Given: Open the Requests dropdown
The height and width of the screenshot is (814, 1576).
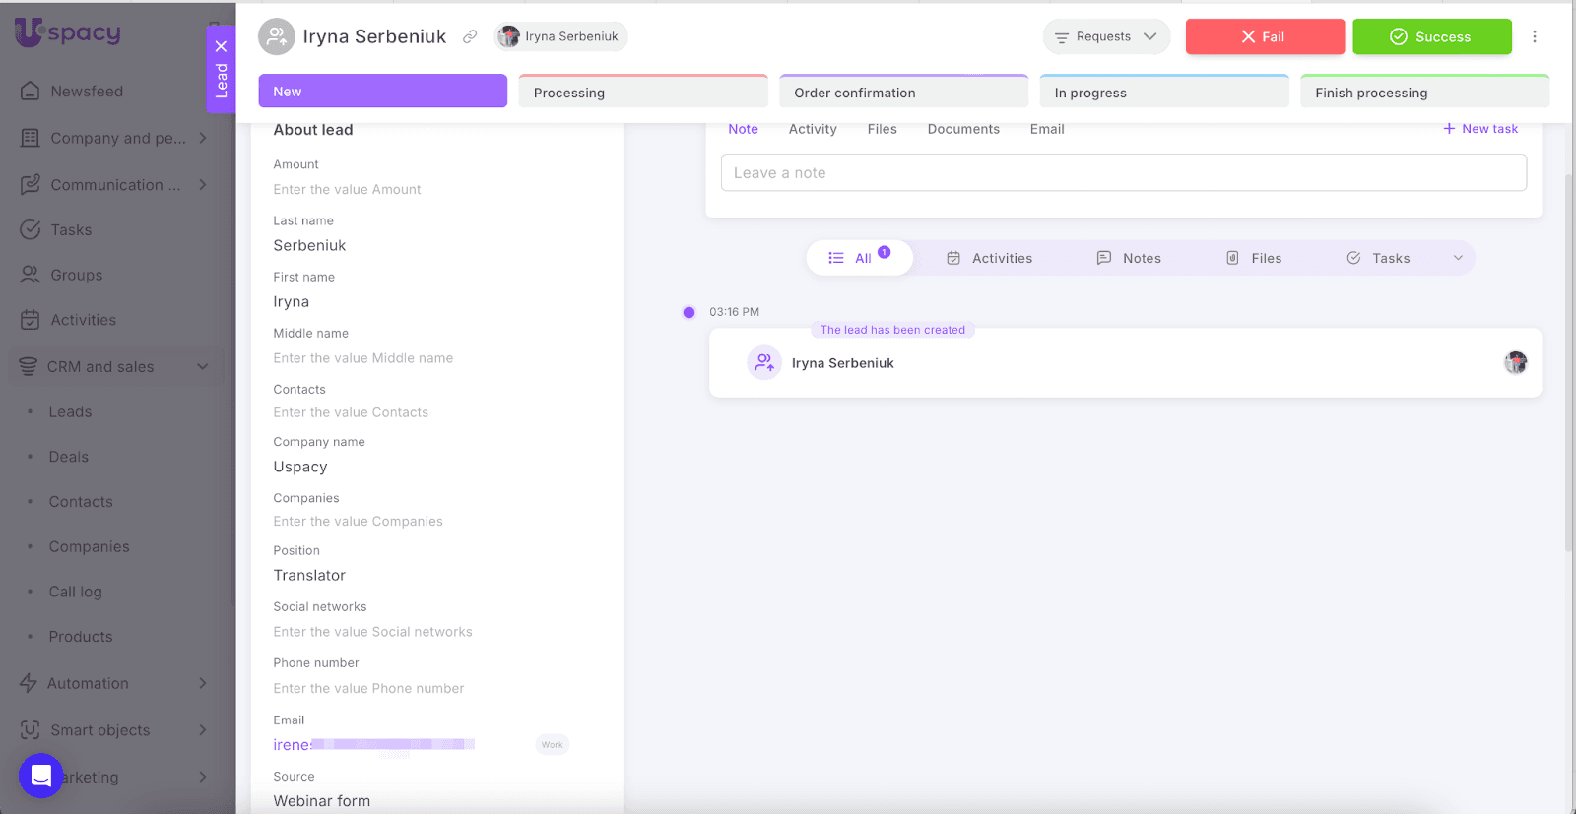Looking at the screenshot, I should tap(1106, 36).
